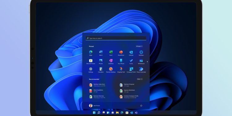Open the Jack Purton user account
232x116 pixels.
(x=94, y=105)
